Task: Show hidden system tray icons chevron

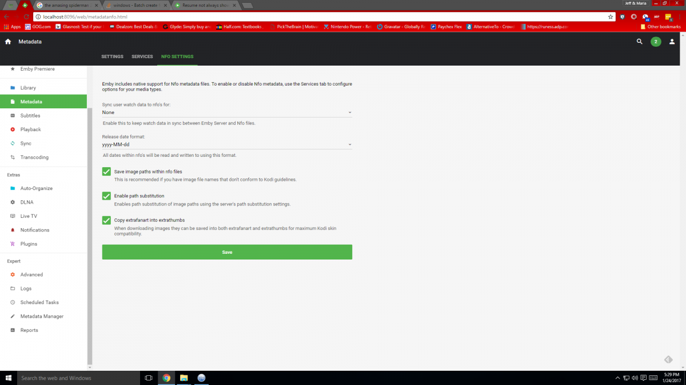Action: tap(617, 378)
